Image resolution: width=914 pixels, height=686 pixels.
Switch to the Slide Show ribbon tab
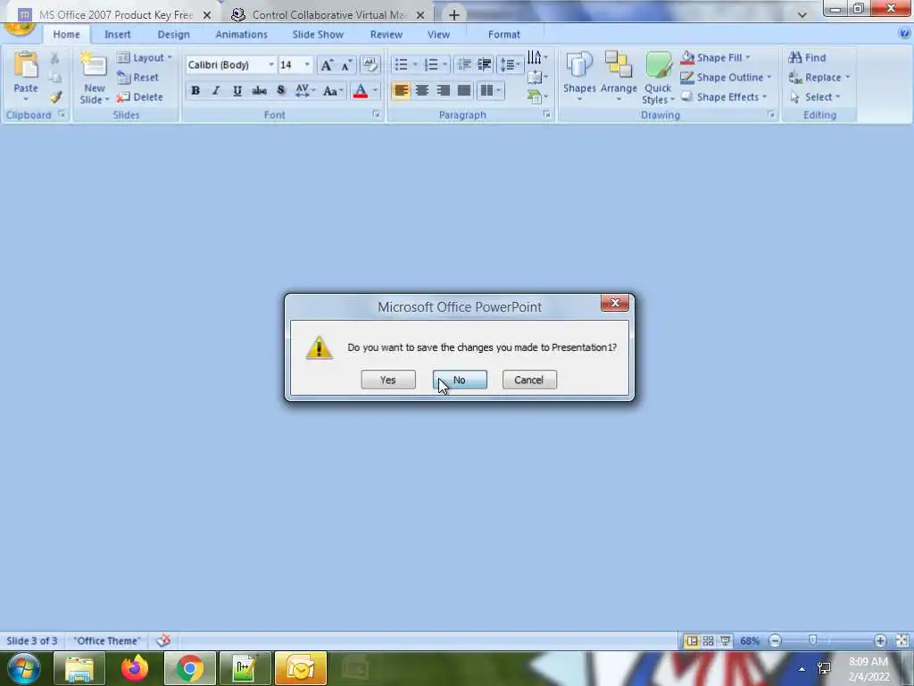(318, 35)
